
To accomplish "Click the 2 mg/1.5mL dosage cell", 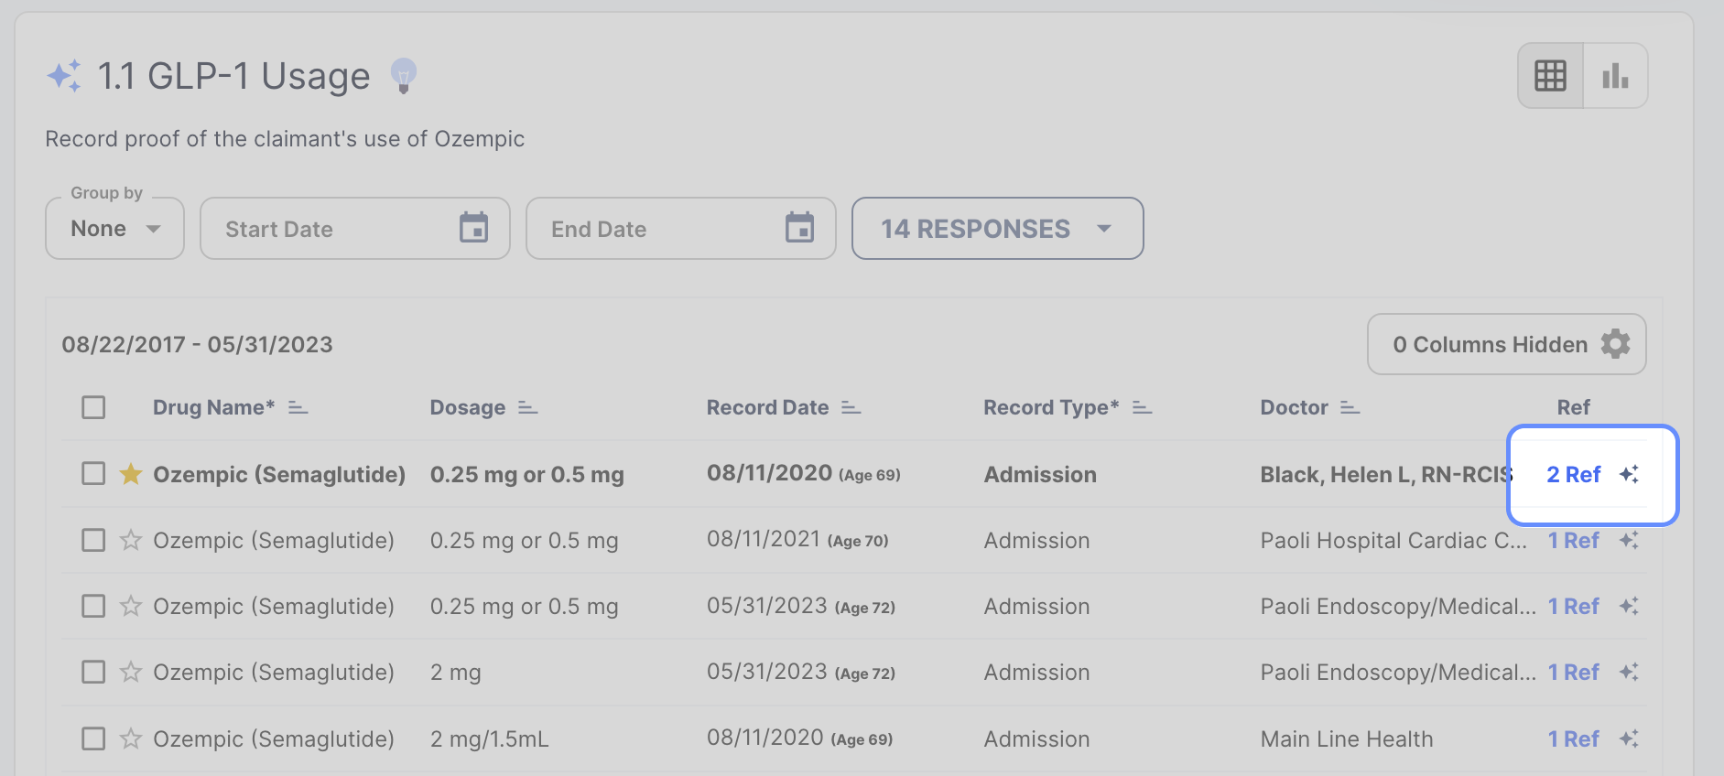I will pyautogui.click(x=490, y=738).
